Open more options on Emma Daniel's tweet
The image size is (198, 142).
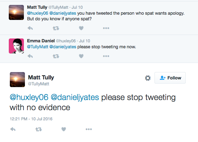click(x=106, y=56)
